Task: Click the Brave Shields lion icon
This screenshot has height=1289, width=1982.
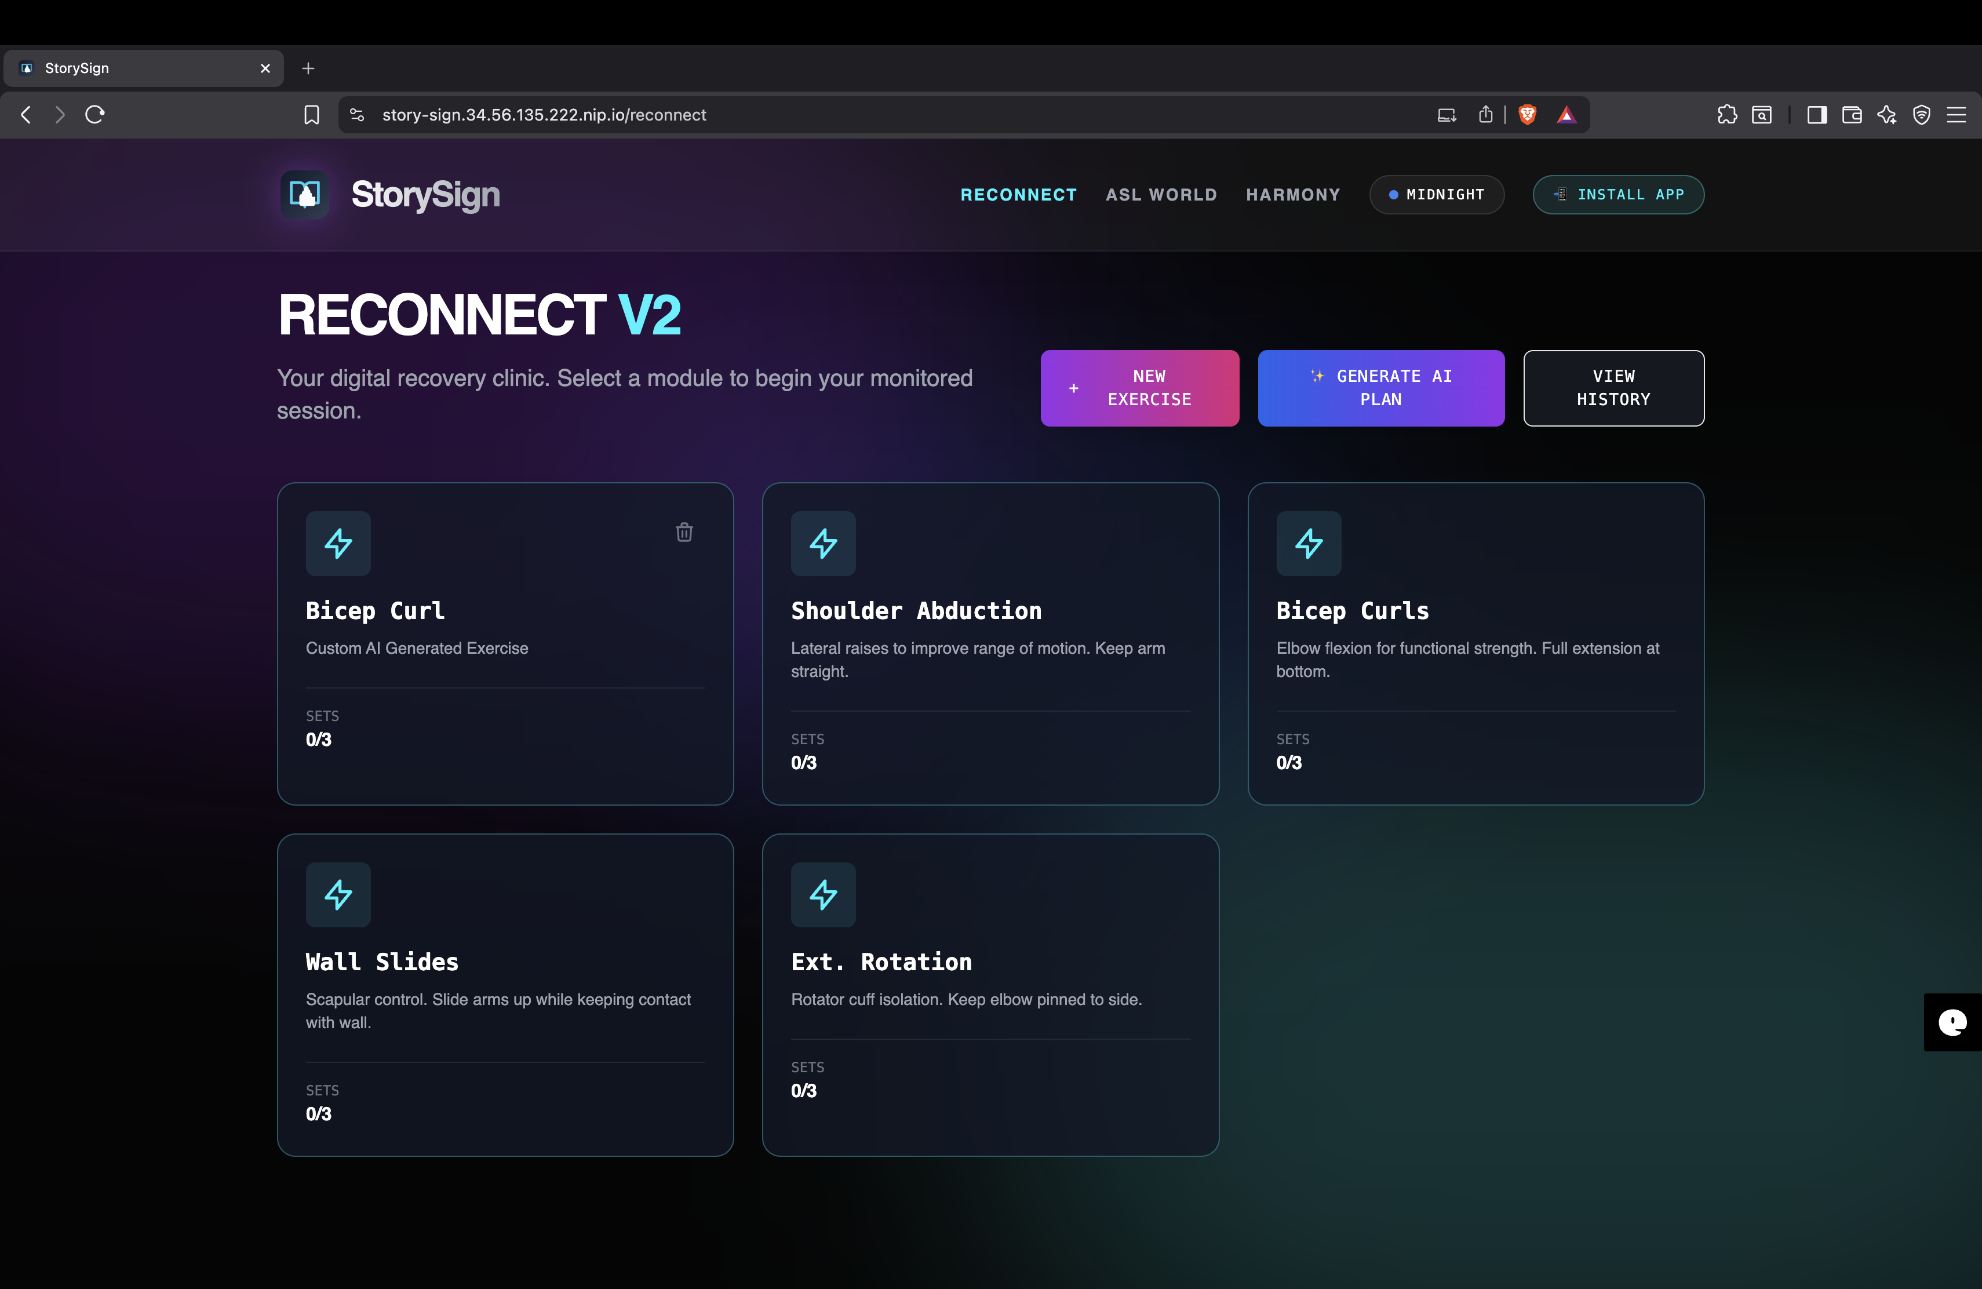Action: point(1526,115)
